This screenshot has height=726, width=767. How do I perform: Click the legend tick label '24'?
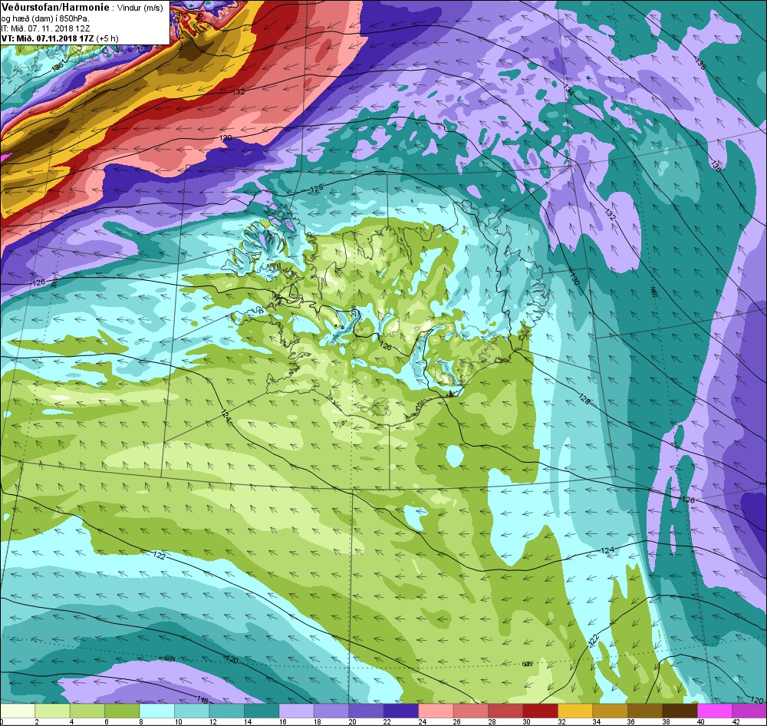[x=422, y=721]
